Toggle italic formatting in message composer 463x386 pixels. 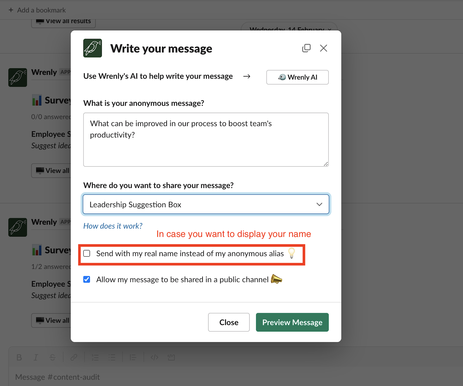(36, 358)
